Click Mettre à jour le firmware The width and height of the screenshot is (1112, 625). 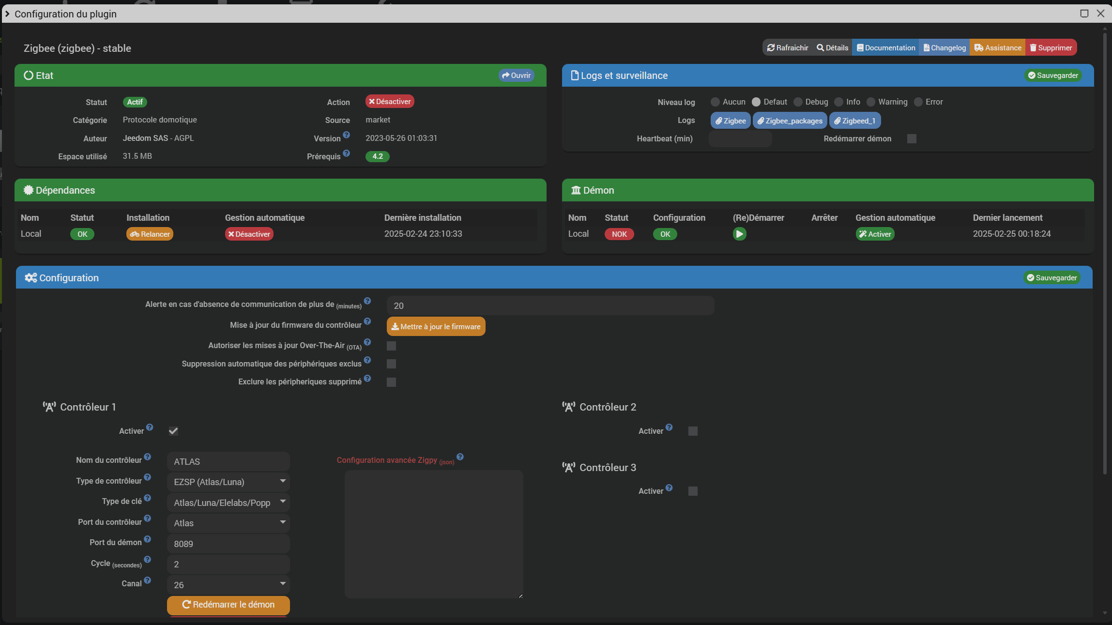(x=436, y=326)
